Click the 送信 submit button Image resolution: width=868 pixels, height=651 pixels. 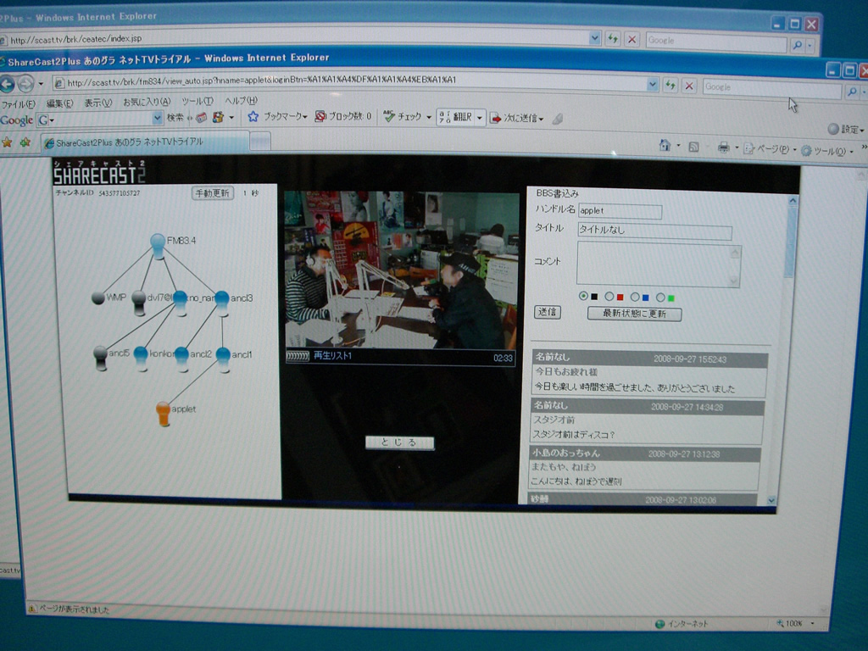(x=548, y=312)
